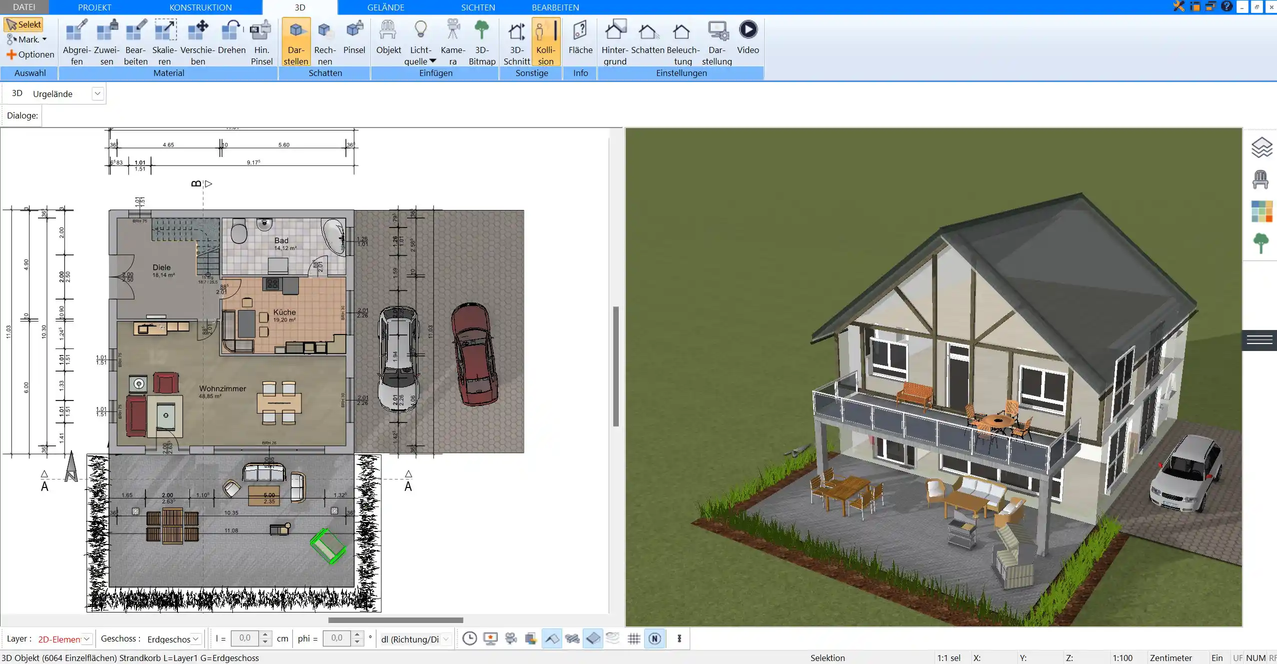Toggle the beams display button
This screenshot has width=1277, height=664.
(572, 638)
